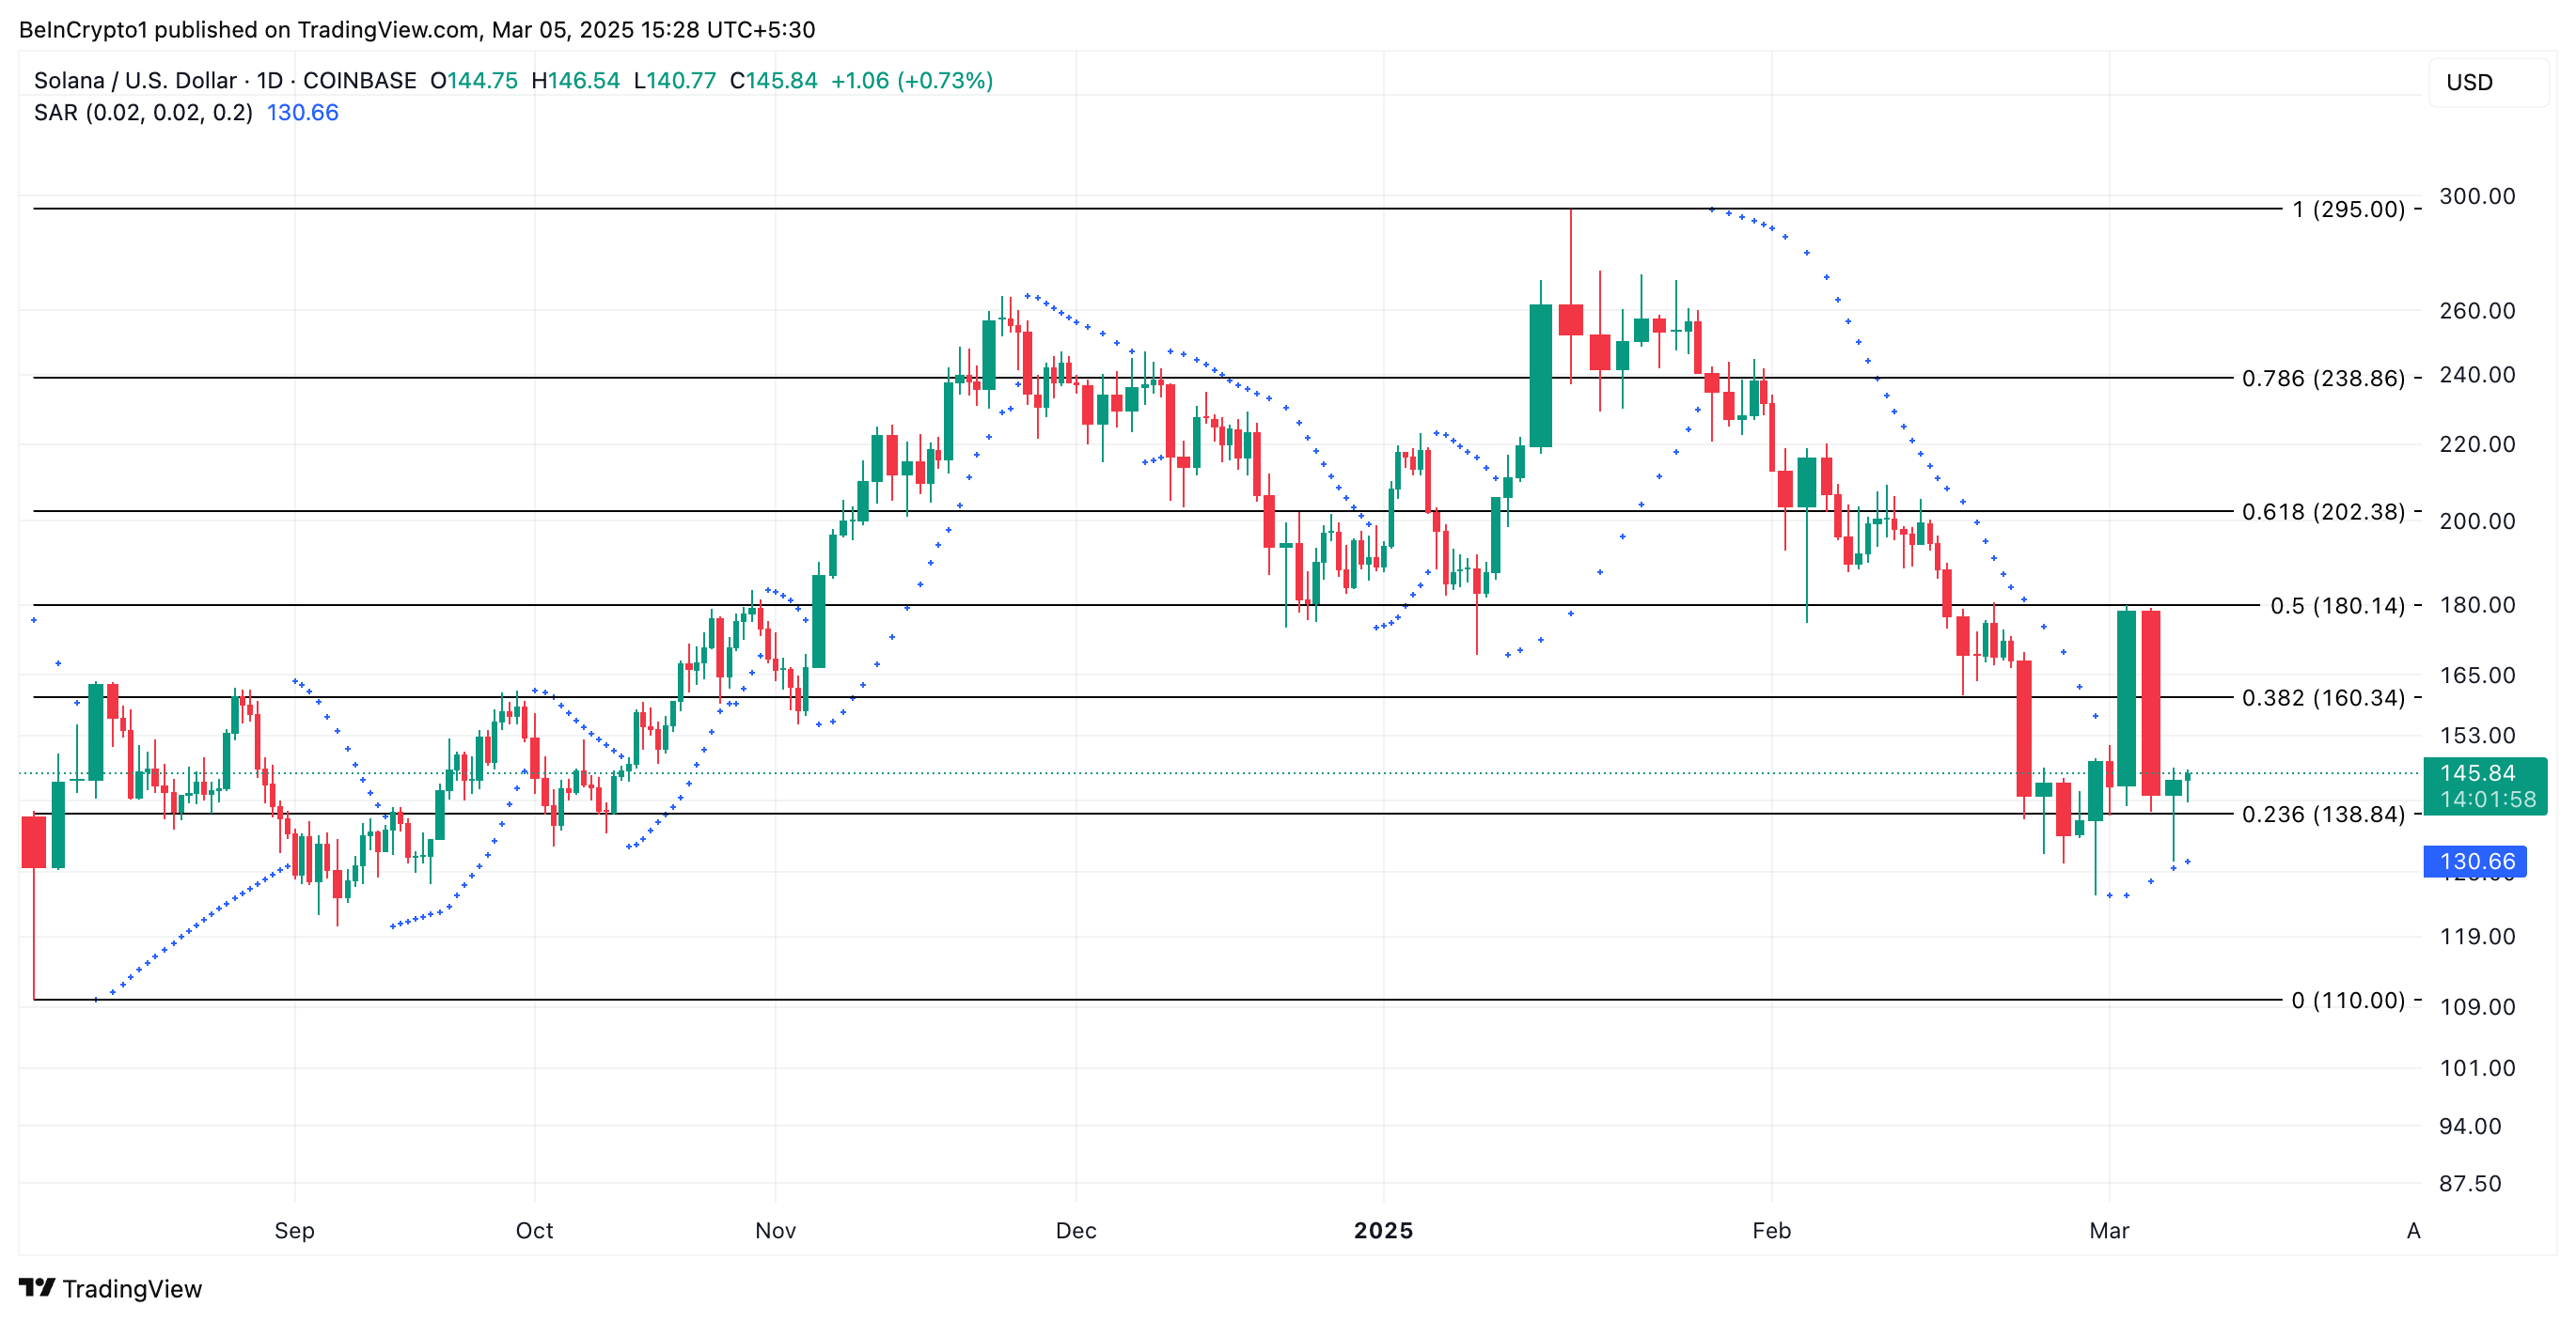
Task: Click the Nov label on time axis
Action: [x=775, y=1230]
